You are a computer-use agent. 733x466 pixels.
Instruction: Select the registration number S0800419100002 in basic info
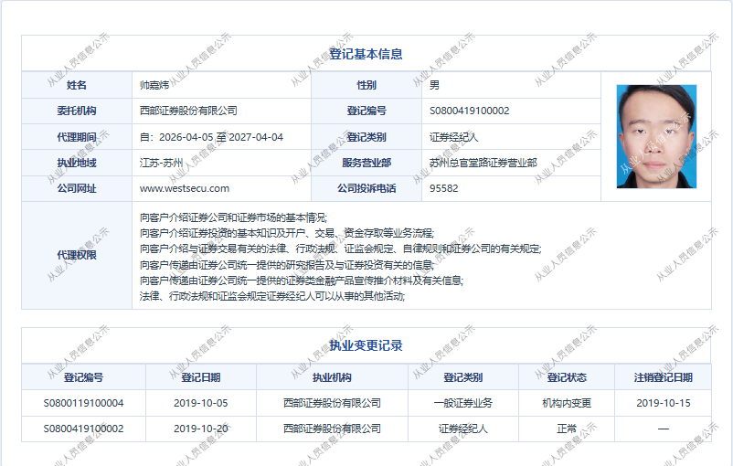[x=469, y=111]
